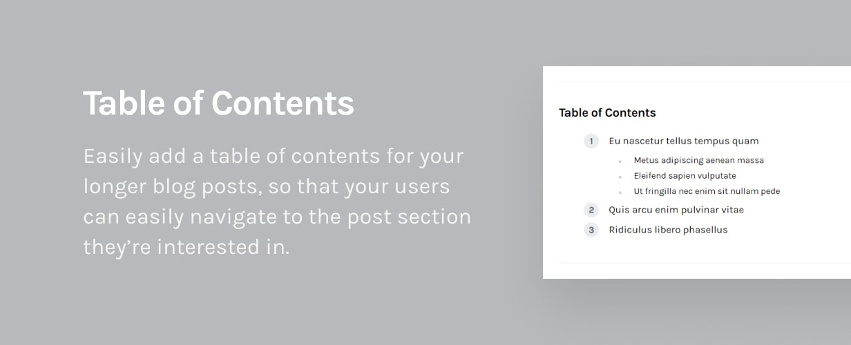Click the large white 'Table of Contents' title

(x=218, y=103)
